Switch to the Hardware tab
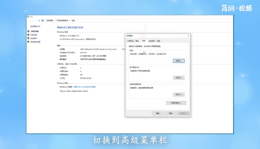 (x=137, y=41)
